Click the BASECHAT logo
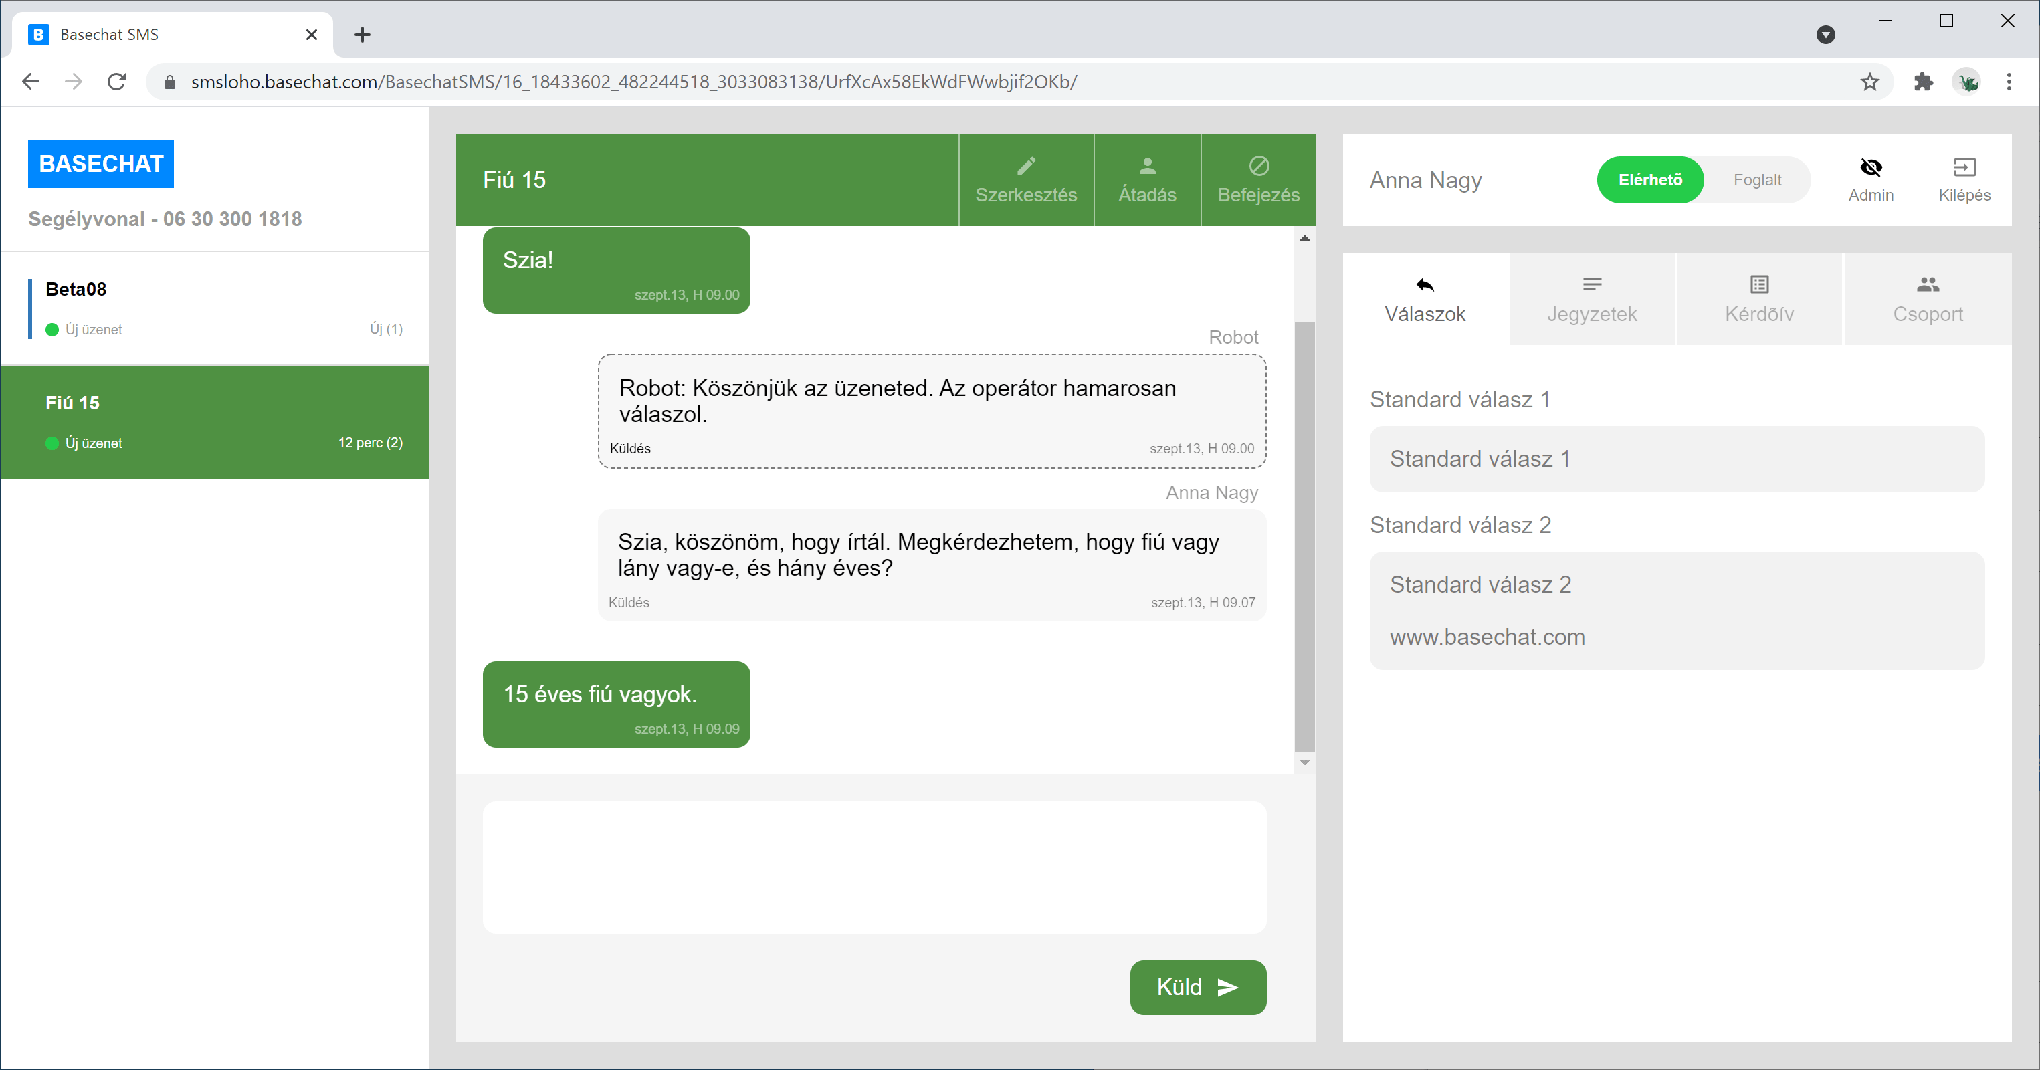The height and width of the screenshot is (1070, 2040). click(100, 164)
